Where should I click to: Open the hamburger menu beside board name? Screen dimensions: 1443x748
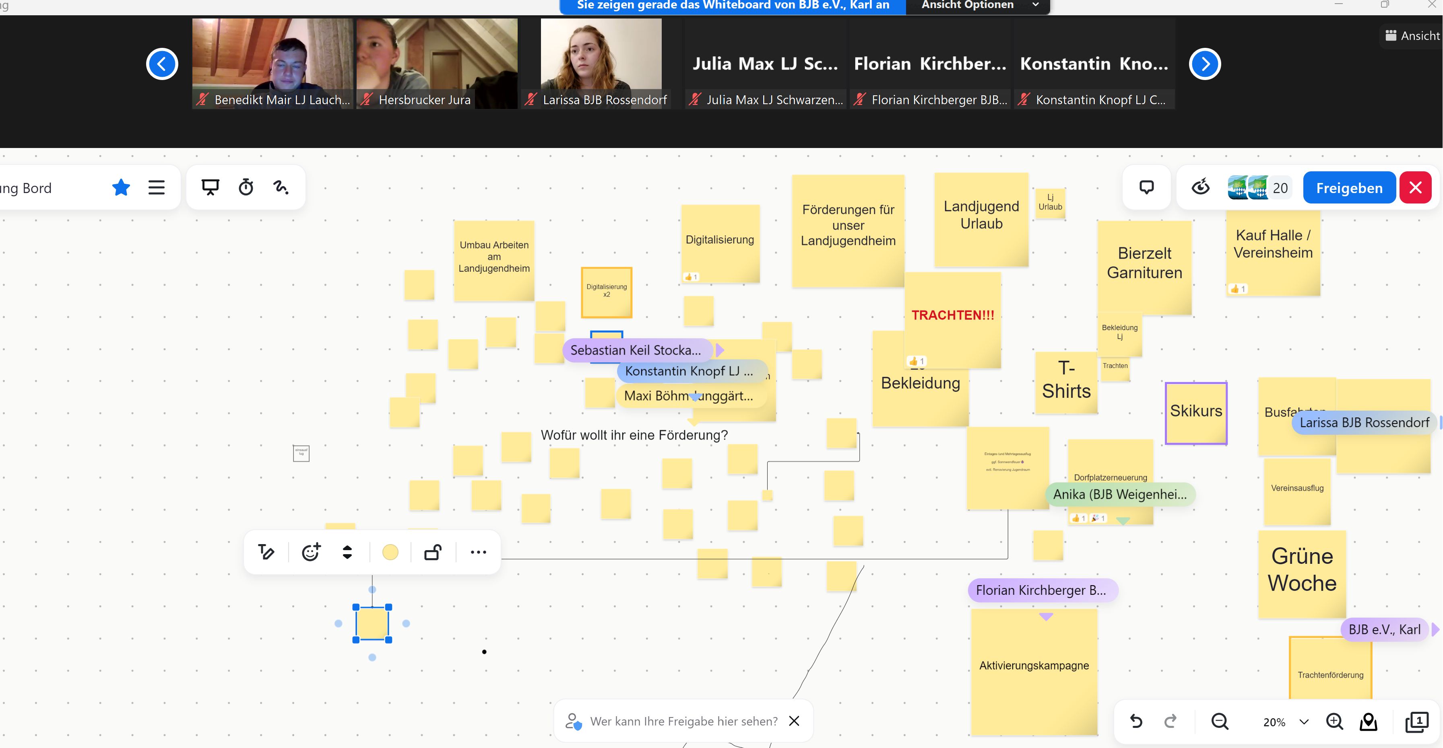pyautogui.click(x=156, y=187)
